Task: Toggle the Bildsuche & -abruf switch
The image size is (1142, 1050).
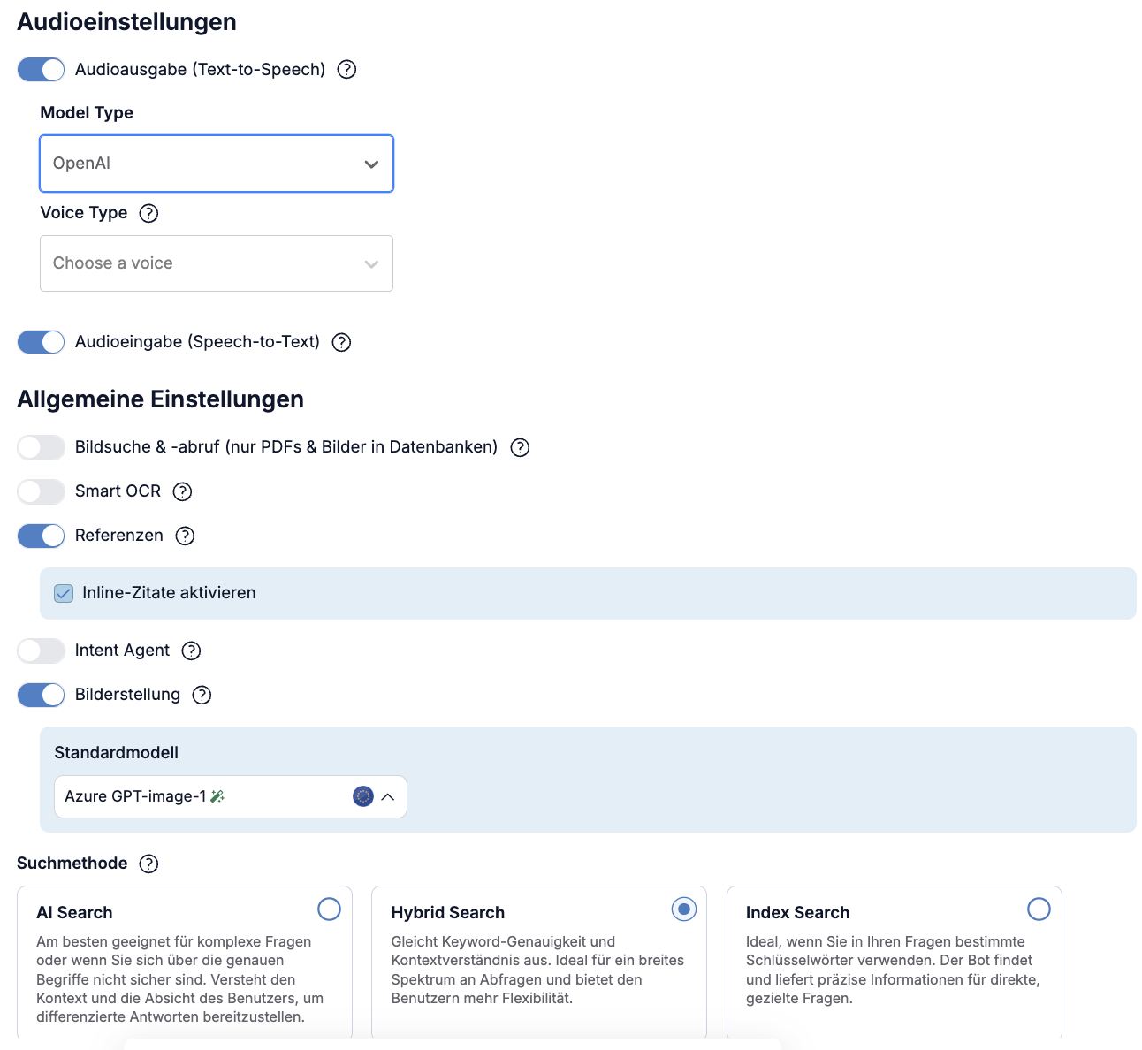Action: (x=42, y=447)
